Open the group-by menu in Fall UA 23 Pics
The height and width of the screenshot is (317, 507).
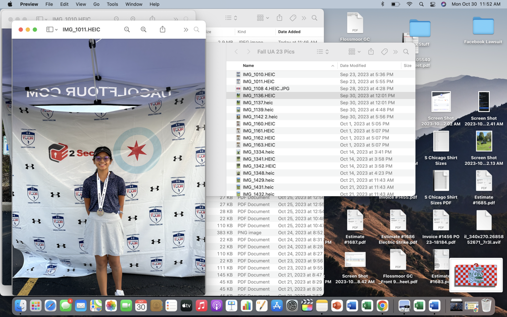[355, 52]
